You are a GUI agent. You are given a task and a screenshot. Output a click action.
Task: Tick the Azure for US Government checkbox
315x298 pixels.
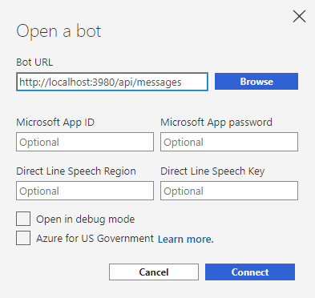23,238
